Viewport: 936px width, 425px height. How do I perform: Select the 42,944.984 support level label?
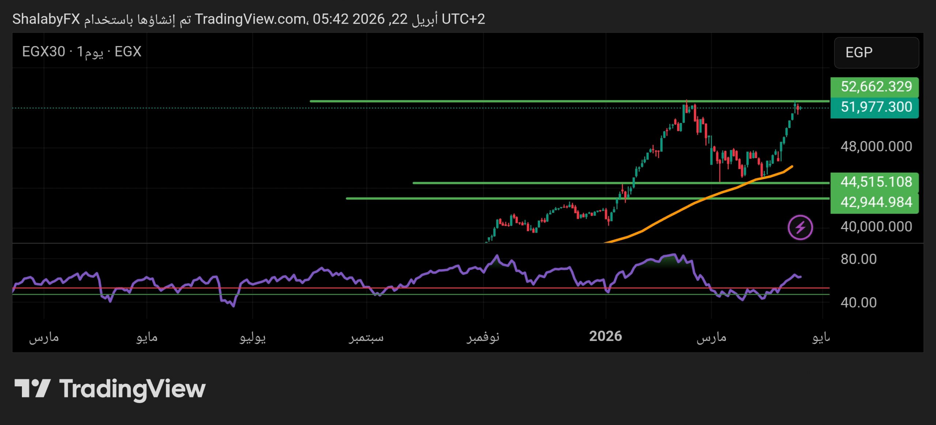click(x=874, y=202)
